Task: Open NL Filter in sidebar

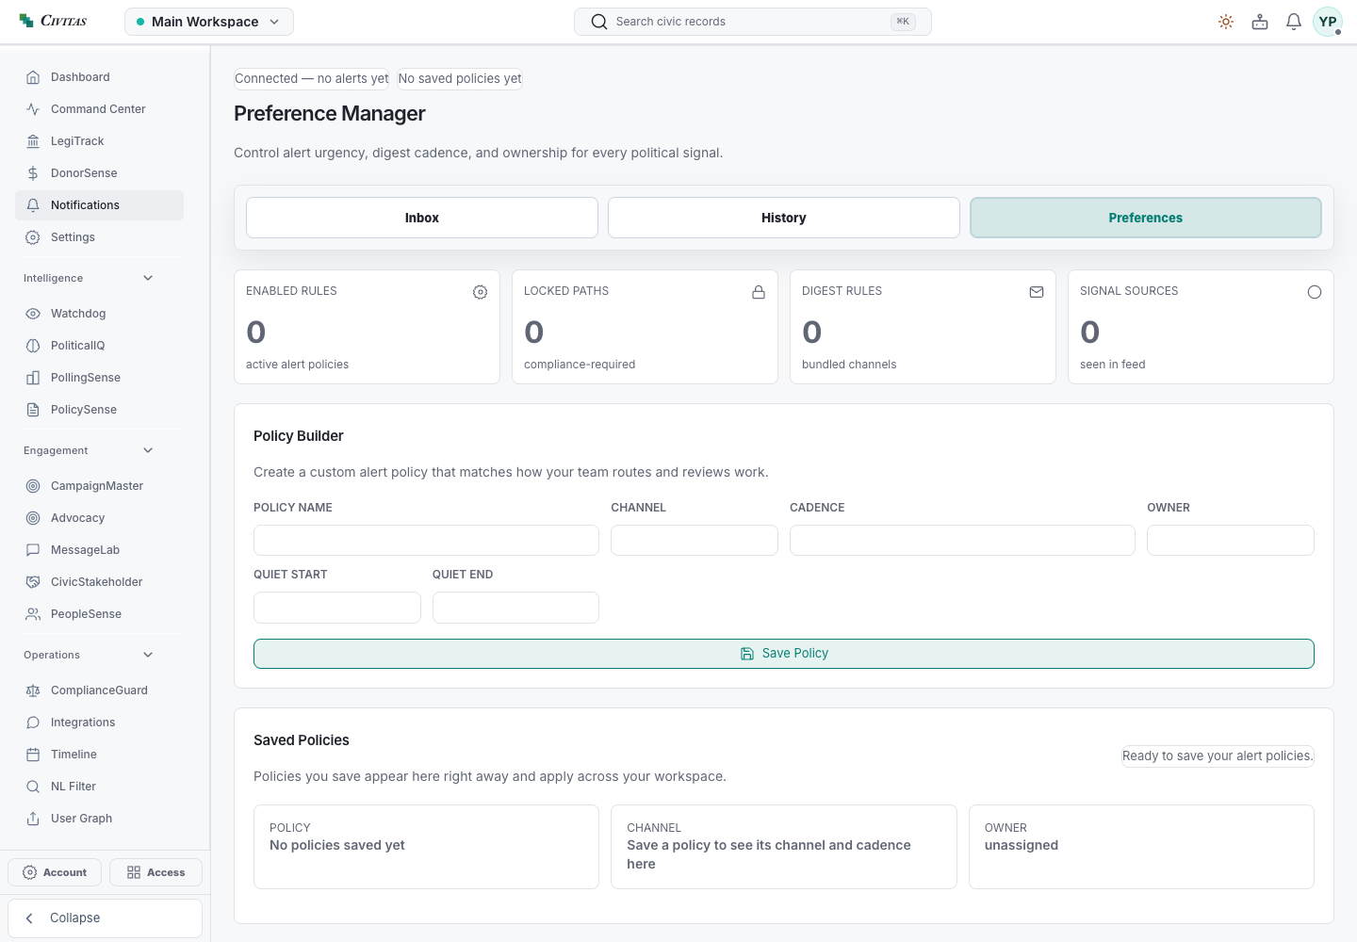Action: (99, 787)
